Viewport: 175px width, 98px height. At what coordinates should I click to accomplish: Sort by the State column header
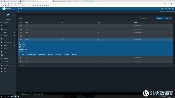[x=99, y=23]
